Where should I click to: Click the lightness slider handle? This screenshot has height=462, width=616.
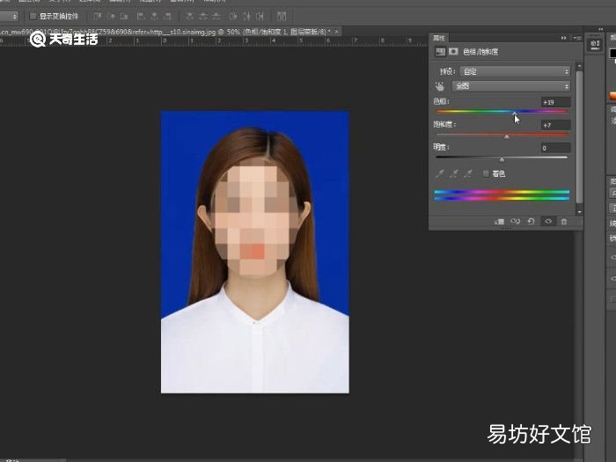tap(502, 159)
